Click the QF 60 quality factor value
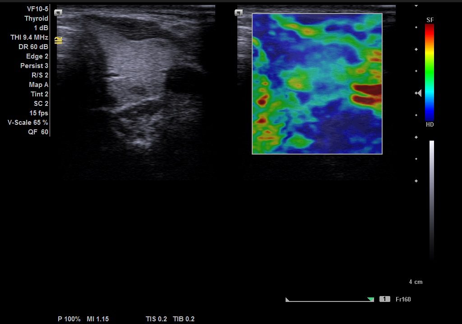This screenshot has height=324, width=462. [38, 132]
